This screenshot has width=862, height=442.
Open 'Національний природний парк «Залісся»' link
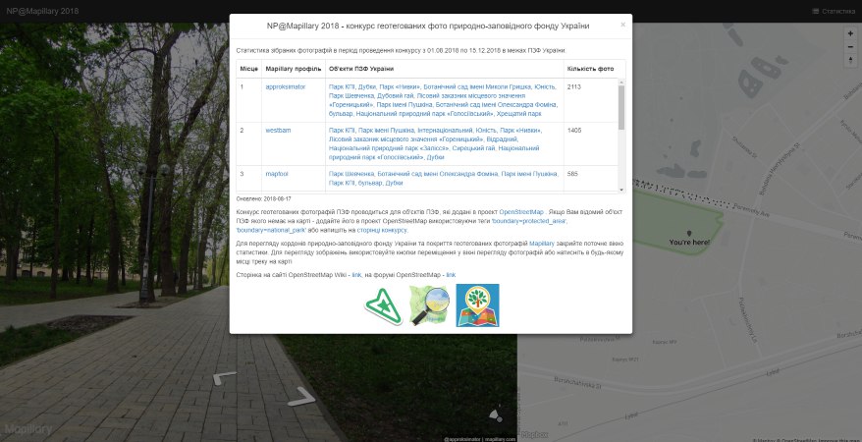click(x=389, y=148)
